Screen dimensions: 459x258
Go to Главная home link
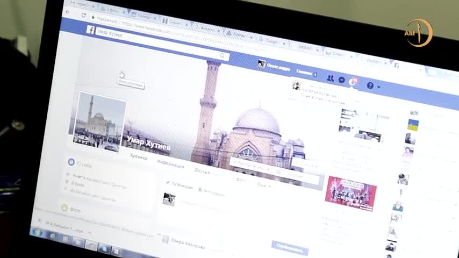[304, 71]
